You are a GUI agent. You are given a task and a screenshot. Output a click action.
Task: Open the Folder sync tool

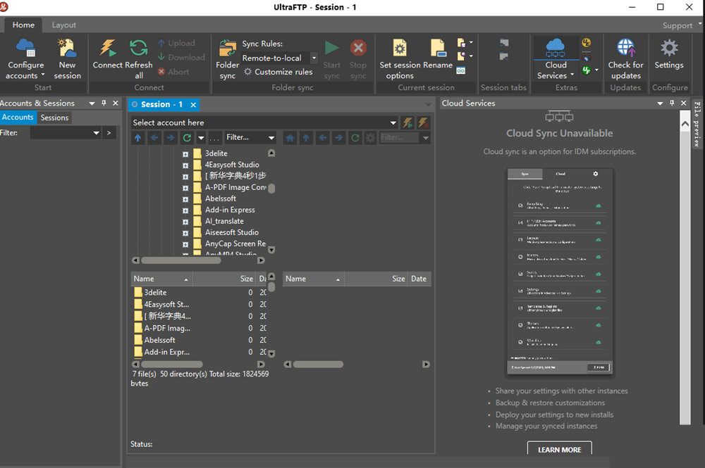click(227, 59)
